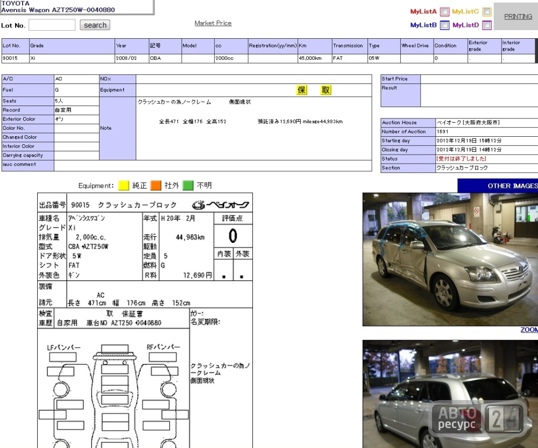The height and width of the screenshot is (448, 538).
Task: Click the search button
Action: click(x=95, y=25)
